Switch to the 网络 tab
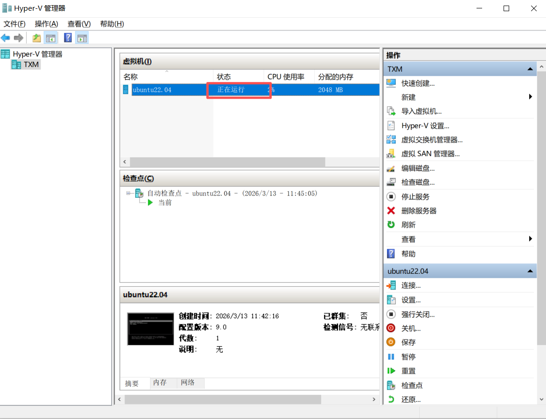 click(188, 383)
